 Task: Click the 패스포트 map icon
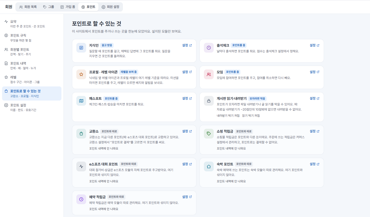[x=81, y=101]
